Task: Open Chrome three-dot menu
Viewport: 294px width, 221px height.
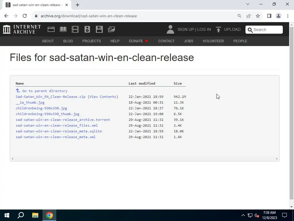Action: tap(288, 16)
